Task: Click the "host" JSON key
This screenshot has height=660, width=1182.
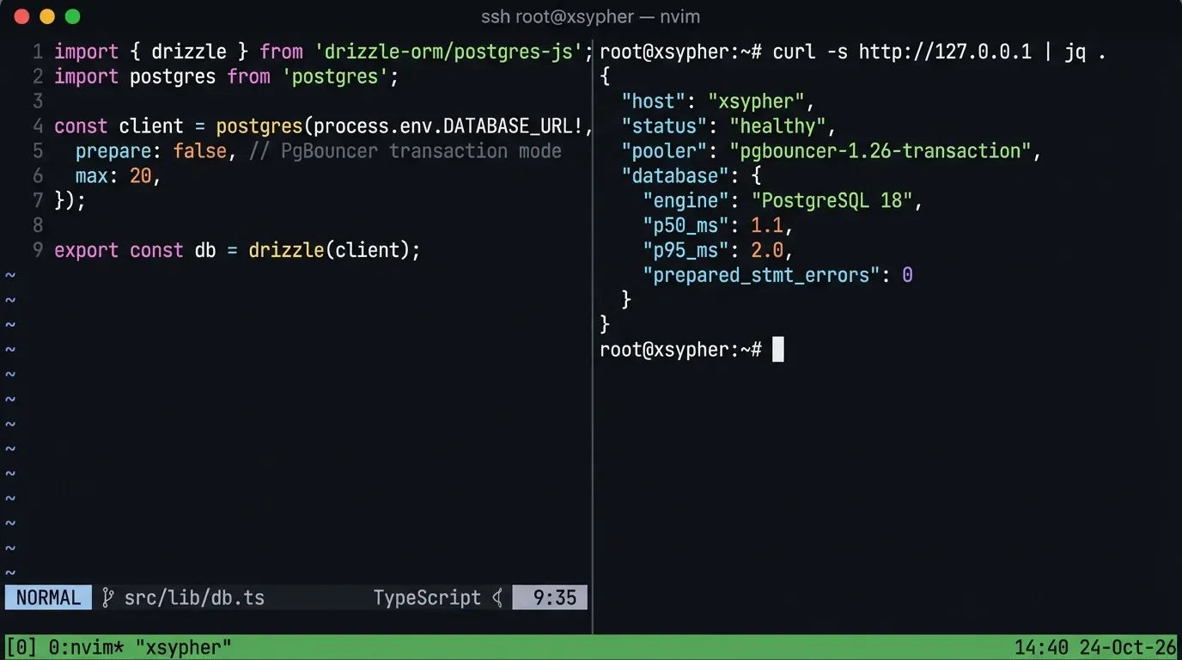Action: pos(654,101)
